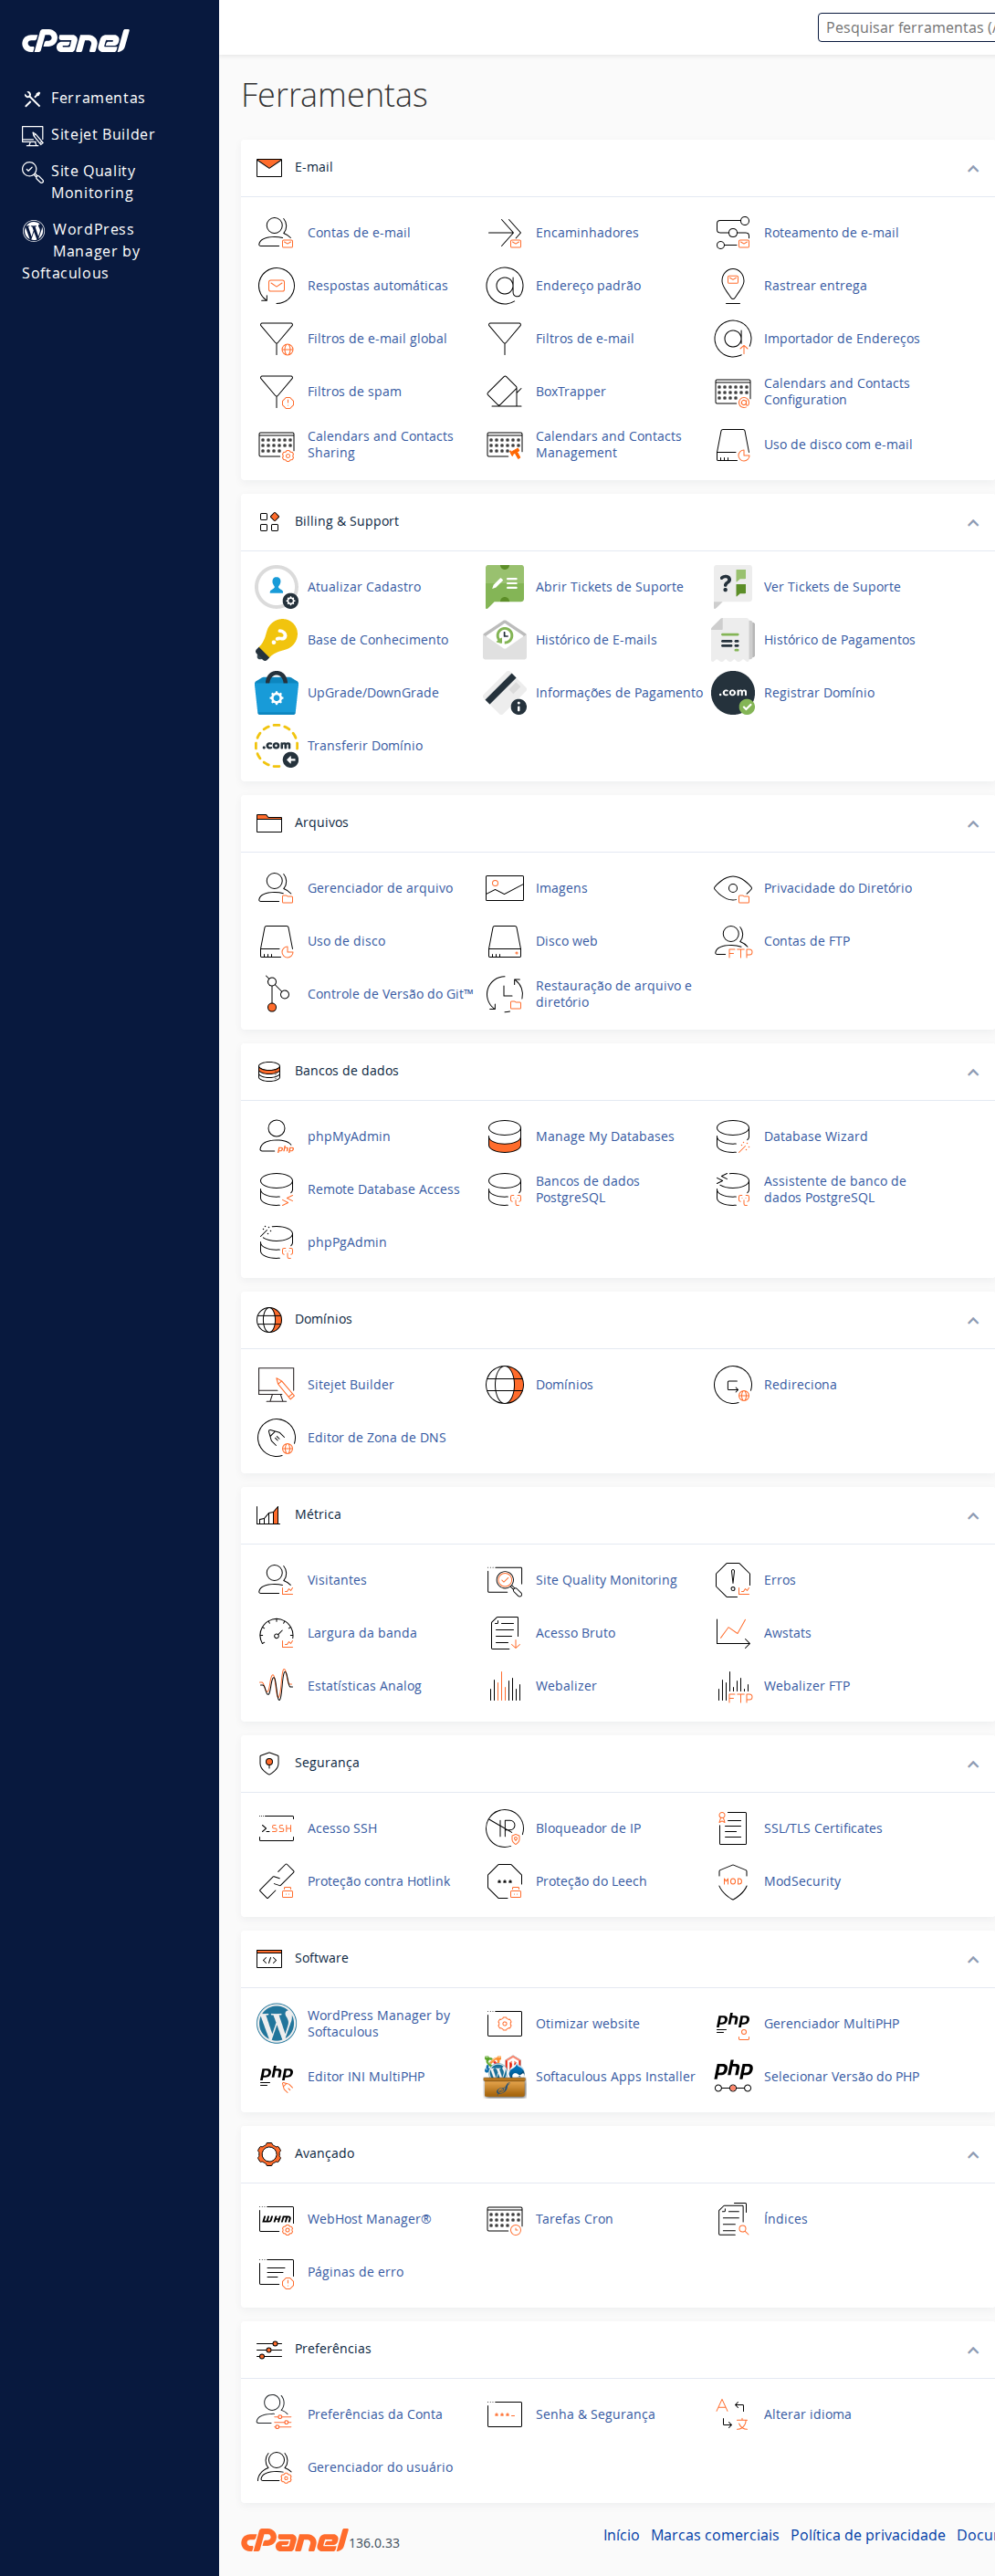This screenshot has width=995, height=2576.
Task: Open the Senha & Segurança link
Action: [595, 2414]
